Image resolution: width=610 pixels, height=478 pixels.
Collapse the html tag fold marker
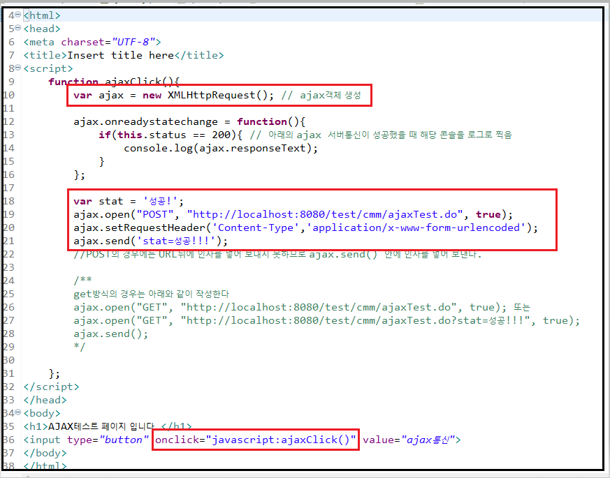18,15
